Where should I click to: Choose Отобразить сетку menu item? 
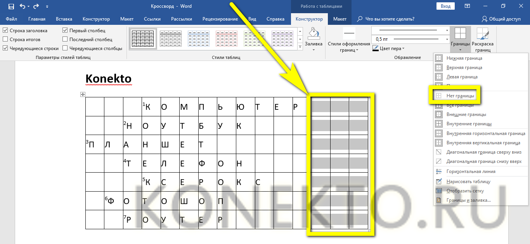click(481, 191)
